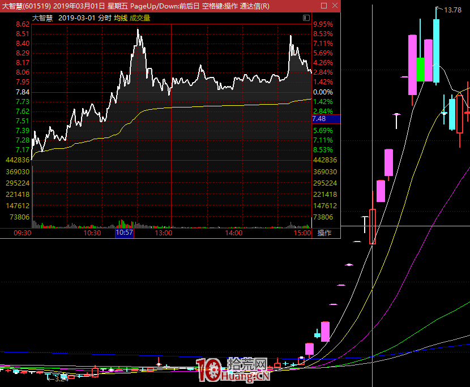Viewport: 470px width, 387px height.
Task: Click the 13.78 high price label on the K-line chart
Action: 452,10
